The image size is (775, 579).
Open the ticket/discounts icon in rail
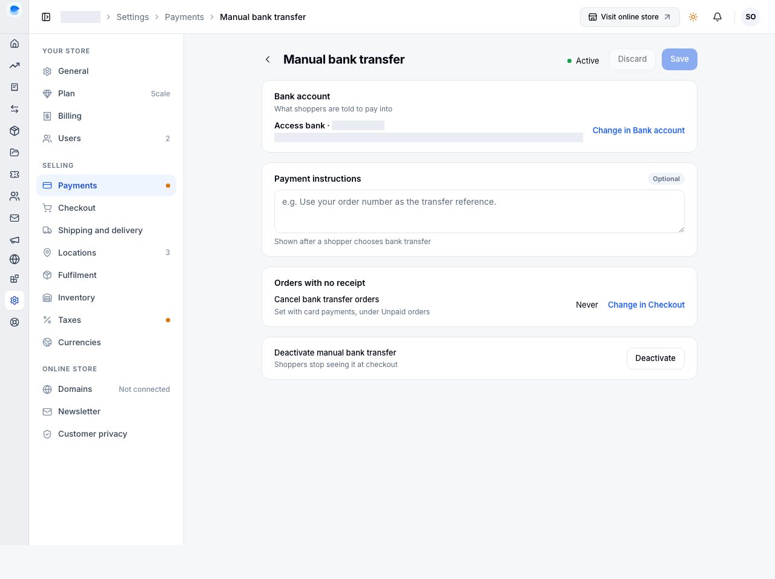[x=15, y=174]
